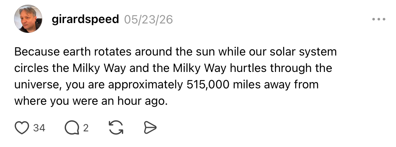
Task: Click the first line starting "Because earth rotates"
Action: (175, 52)
